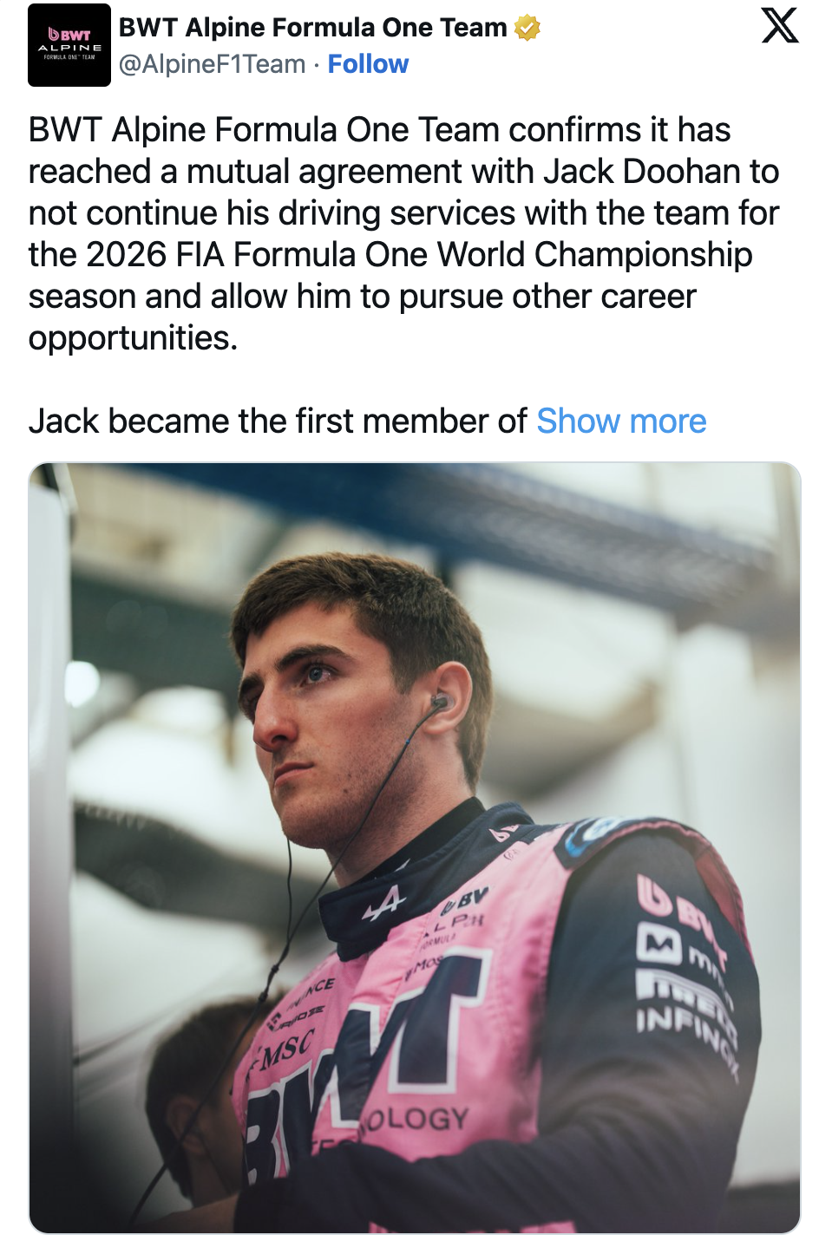Open the tweet body paragraph text

click(404, 234)
